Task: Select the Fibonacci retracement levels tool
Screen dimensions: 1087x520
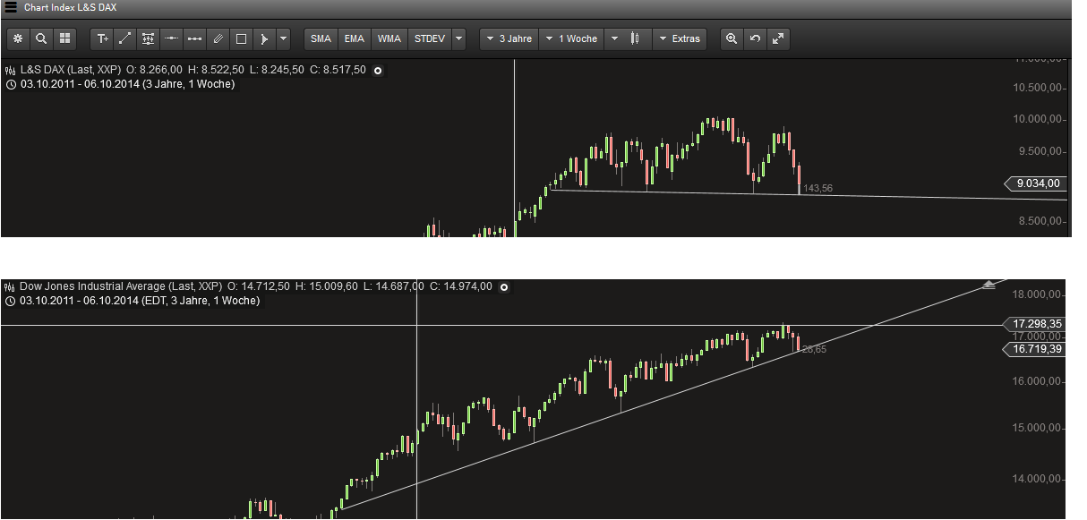Action: tap(149, 38)
